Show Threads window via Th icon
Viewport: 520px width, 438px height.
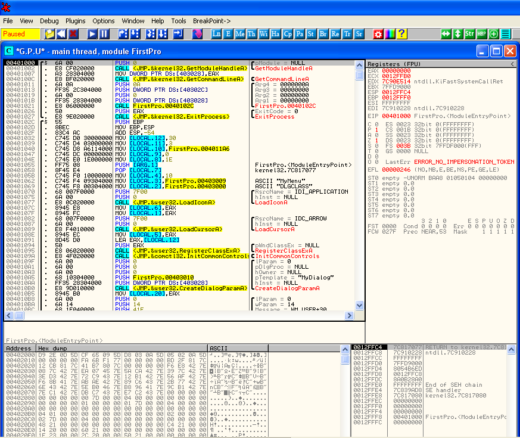252,34
